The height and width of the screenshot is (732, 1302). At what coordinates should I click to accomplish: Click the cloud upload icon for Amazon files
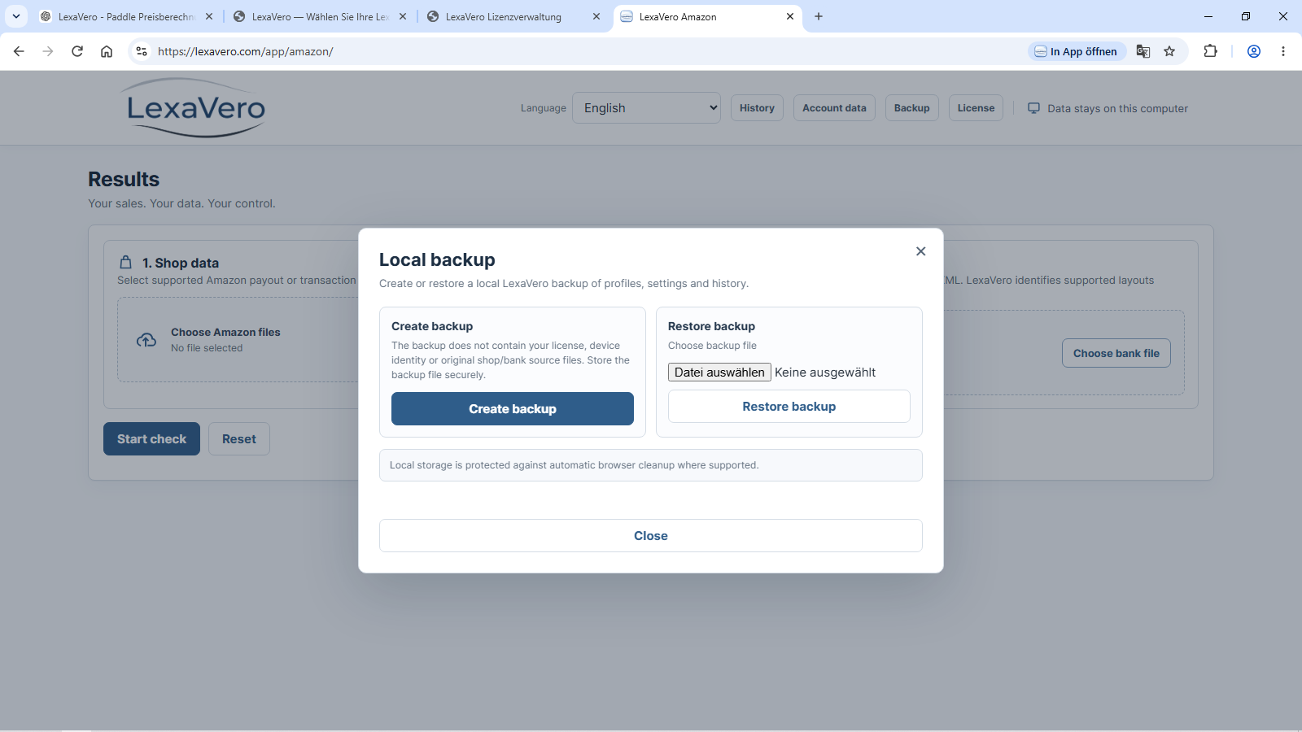pyautogui.click(x=146, y=340)
